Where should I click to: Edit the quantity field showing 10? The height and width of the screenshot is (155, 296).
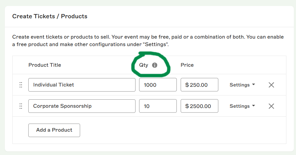pyautogui.click(x=158, y=106)
